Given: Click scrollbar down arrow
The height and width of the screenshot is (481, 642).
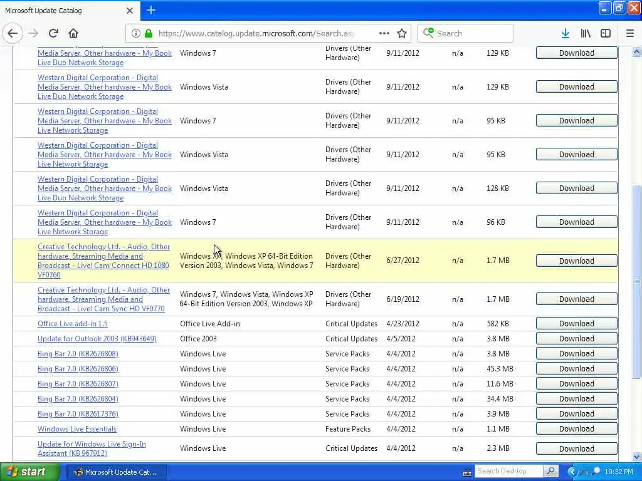Looking at the screenshot, I should (636, 457).
